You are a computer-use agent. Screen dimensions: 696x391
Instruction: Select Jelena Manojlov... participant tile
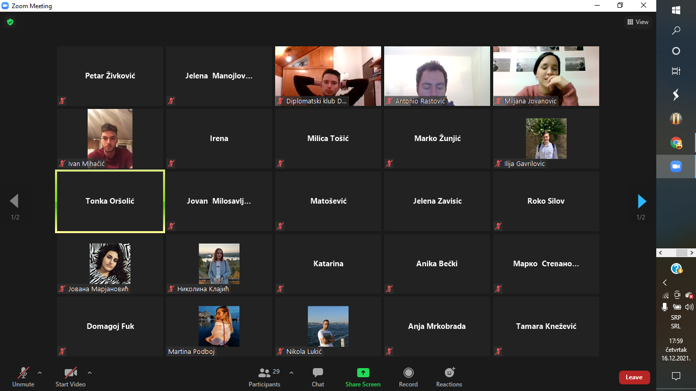(219, 76)
